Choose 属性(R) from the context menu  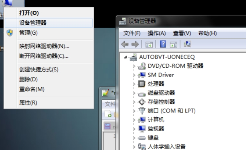[49, 103]
